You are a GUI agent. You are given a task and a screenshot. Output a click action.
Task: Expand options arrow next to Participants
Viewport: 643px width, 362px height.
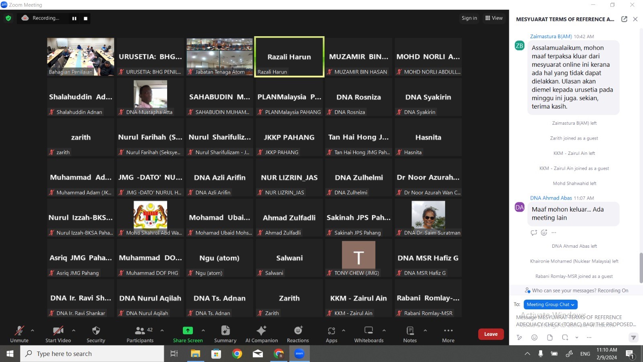(x=162, y=331)
